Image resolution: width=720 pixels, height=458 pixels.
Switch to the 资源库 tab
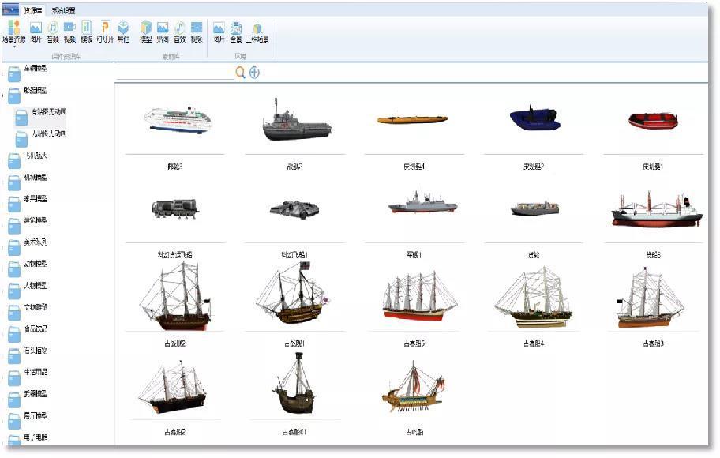[33, 10]
